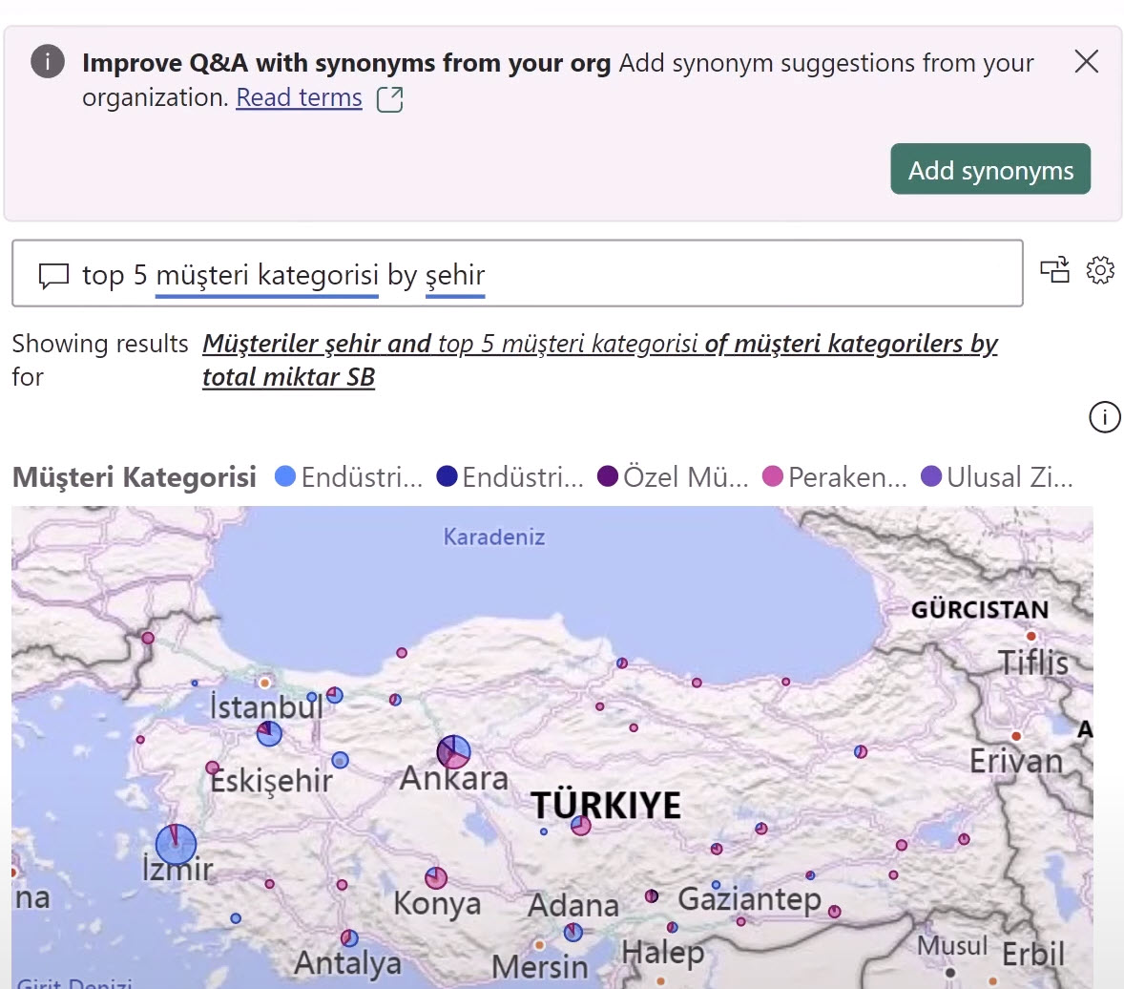Click the Konya pie bubble on map
Image resolution: width=1124 pixels, height=989 pixels.
click(436, 878)
